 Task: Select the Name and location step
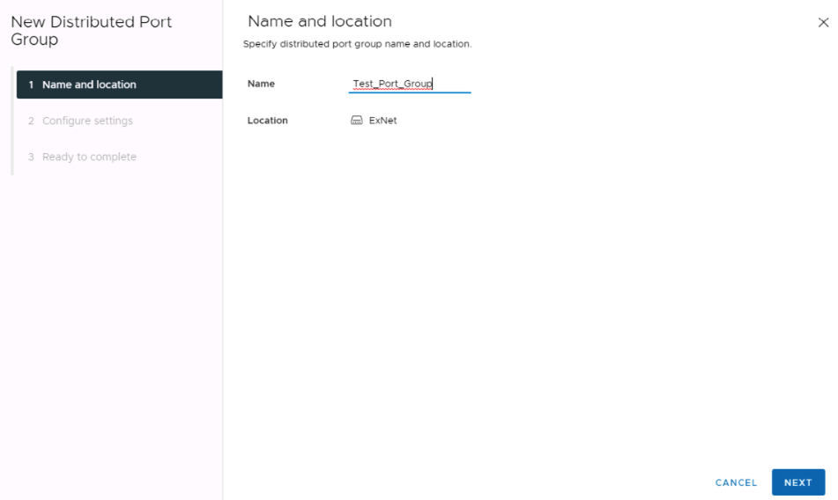click(119, 85)
